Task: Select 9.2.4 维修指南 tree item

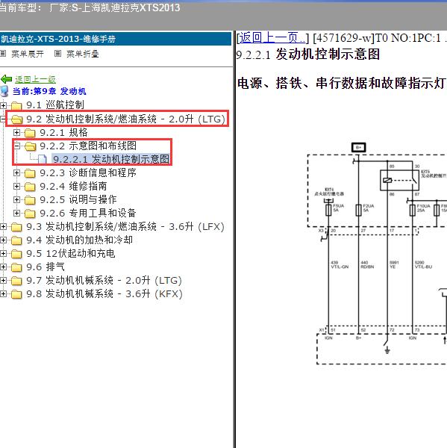Action: point(73,186)
